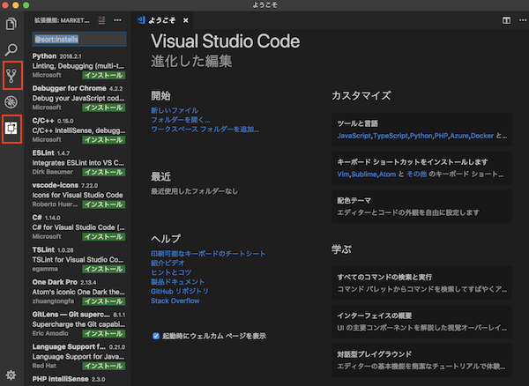Install the vscode-icons extension

pos(104,204)
